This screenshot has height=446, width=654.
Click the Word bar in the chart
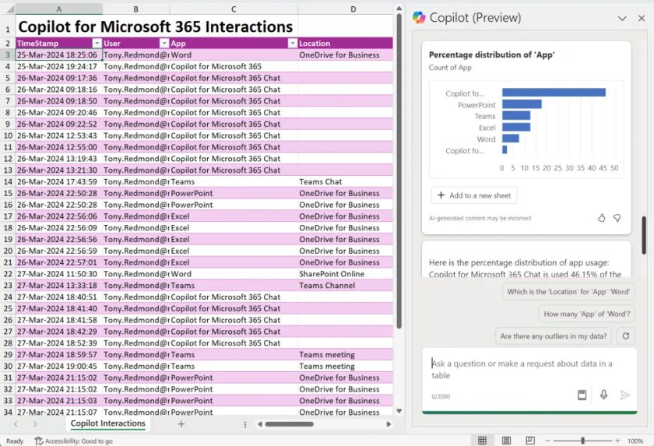coord(511,139)
